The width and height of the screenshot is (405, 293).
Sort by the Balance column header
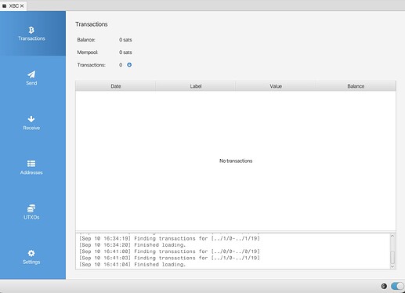356,86
